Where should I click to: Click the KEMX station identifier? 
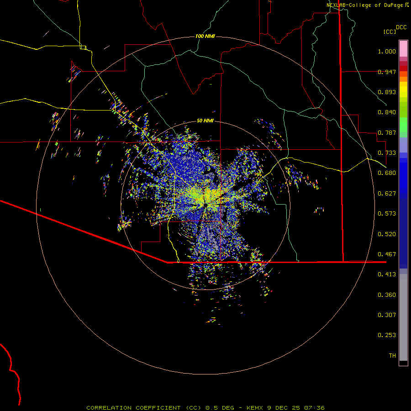[x=254, y=408]
